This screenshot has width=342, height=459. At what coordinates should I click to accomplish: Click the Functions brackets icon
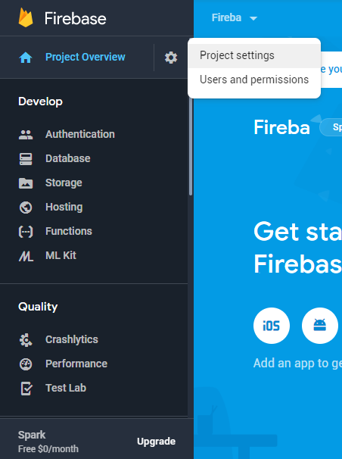click(26, 232)
